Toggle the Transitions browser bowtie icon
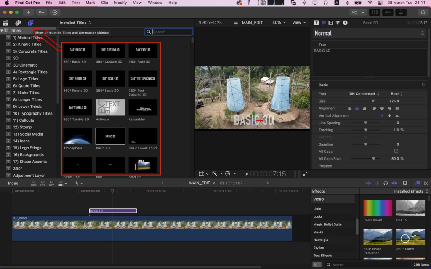431x269 pixels. pos(426,183)
